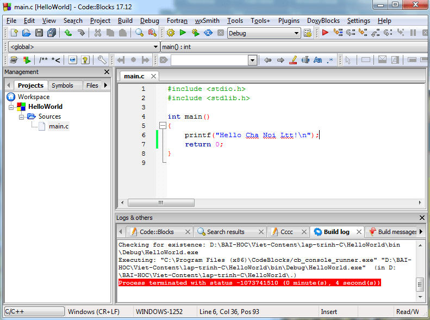Open the <global> scope dropdown
Screen dimensions: 430x320
pos(156,47)
